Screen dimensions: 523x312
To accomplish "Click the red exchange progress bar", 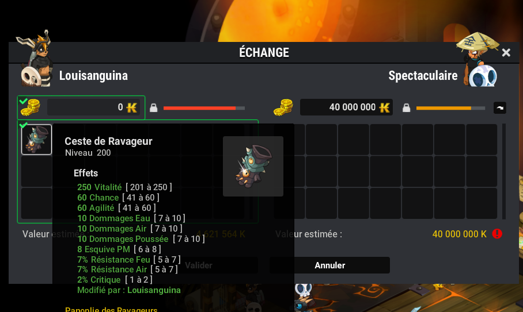I will point(204,108).
